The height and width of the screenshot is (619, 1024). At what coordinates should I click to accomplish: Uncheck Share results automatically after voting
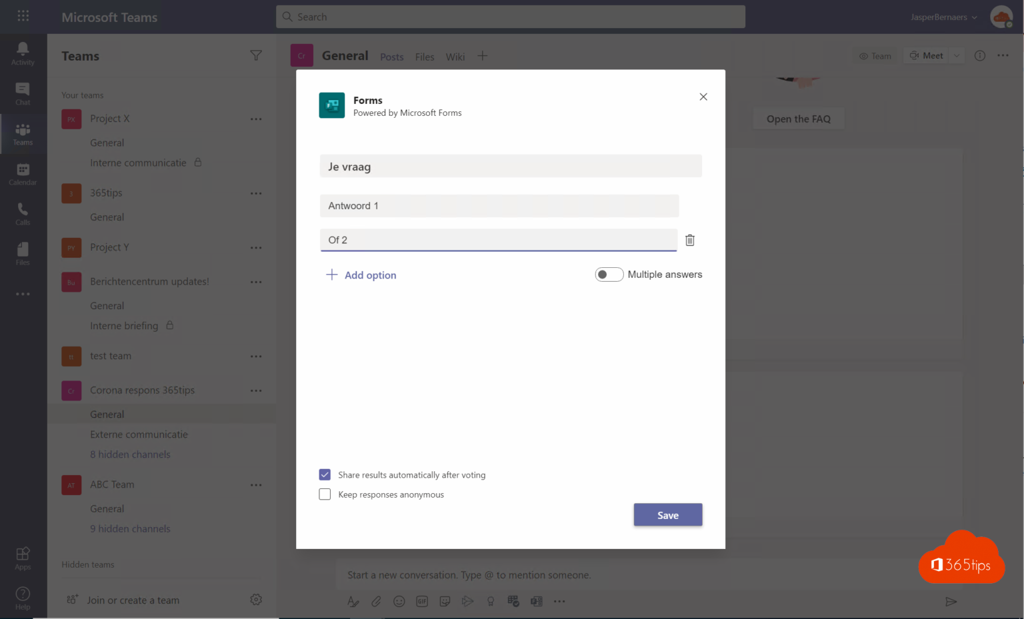point(325,474)
